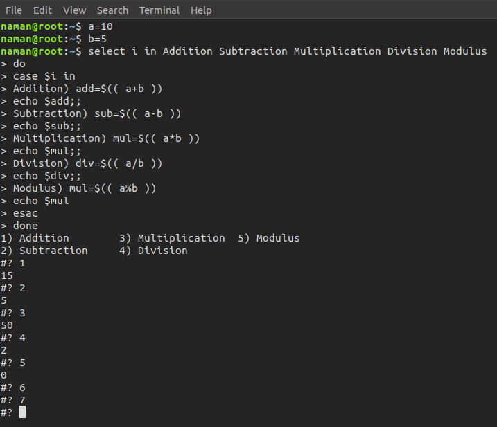The height and width of the screenshot is (427, 497).
Task: Click the output value 15
Action: pyautogui.click(x=7, y=275)
